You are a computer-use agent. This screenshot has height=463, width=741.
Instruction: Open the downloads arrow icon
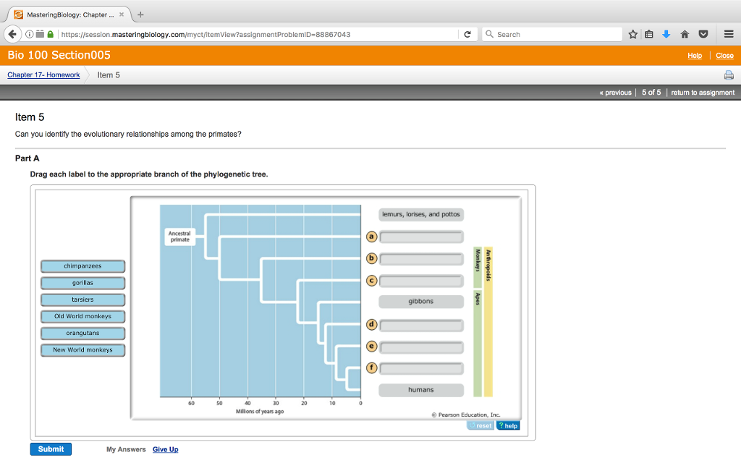tap(666, 34)
